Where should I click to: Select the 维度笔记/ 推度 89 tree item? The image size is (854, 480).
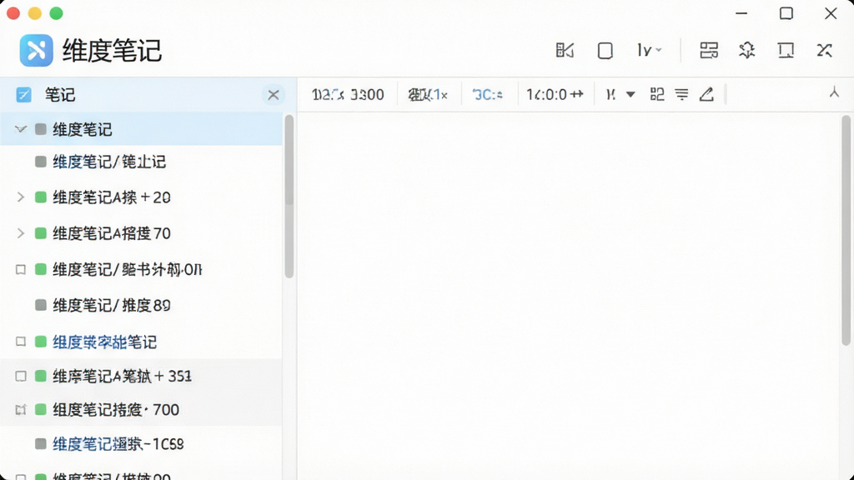coord(141,305)
